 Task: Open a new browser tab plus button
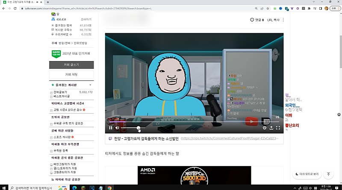click(48, 2)
